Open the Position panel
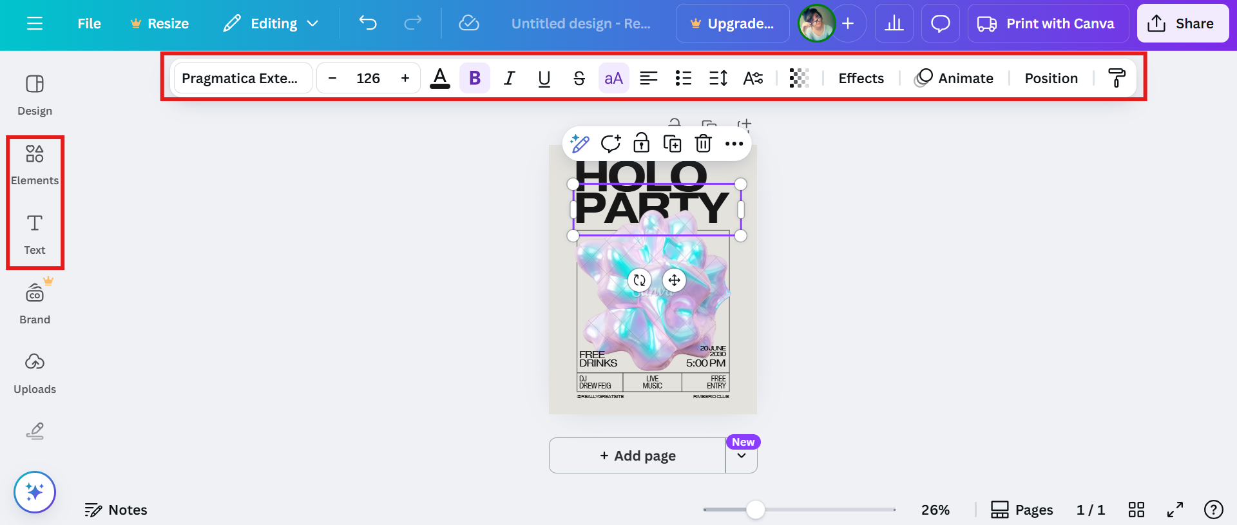Viewport: 1237px width, 525px height. tap(1051, 78)
